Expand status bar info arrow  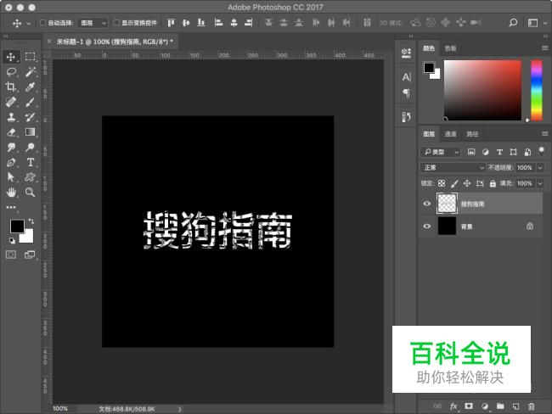179,409
